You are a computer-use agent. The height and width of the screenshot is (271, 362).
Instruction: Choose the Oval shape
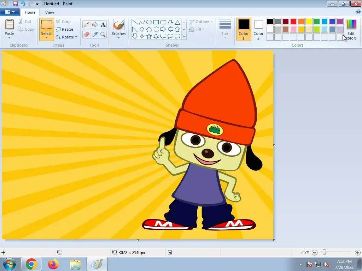(149, 22)
